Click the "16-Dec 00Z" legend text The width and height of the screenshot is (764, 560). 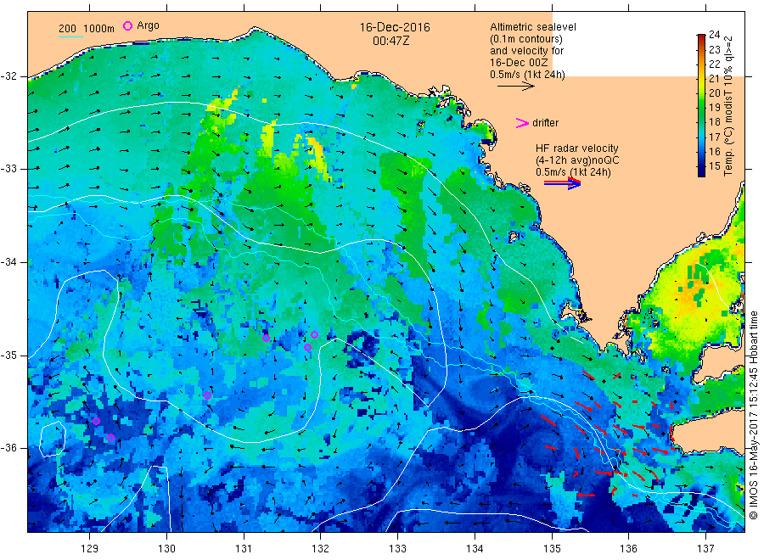click(x=519, y=63)
